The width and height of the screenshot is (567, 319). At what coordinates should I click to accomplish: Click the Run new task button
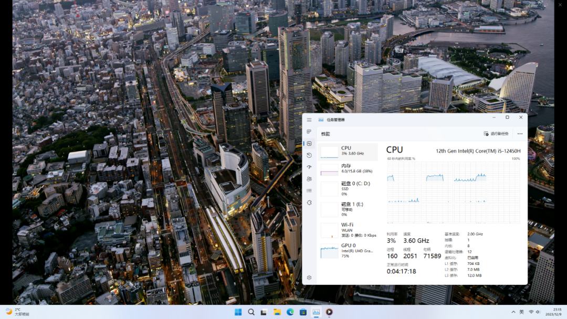tap(496, 134)
